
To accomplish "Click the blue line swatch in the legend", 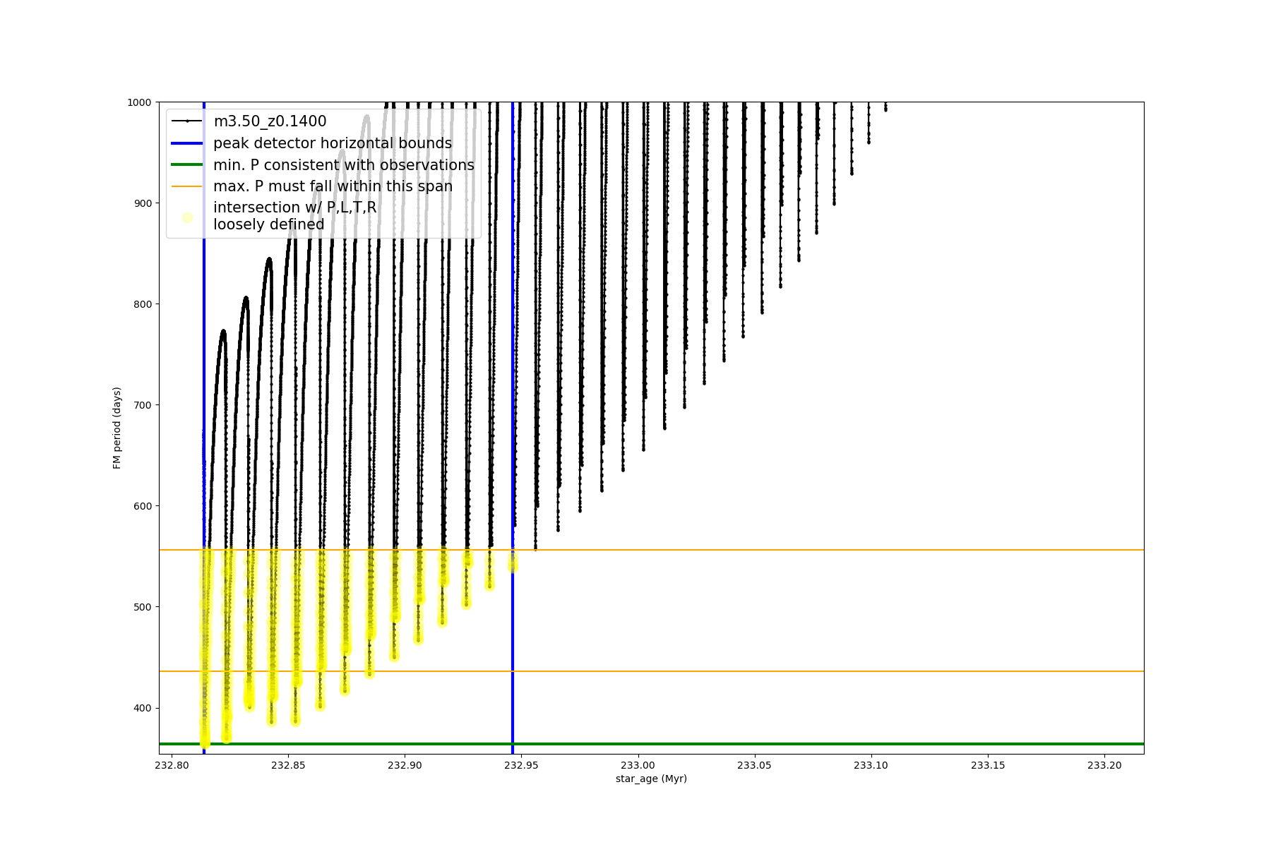I will coord(187,143).
